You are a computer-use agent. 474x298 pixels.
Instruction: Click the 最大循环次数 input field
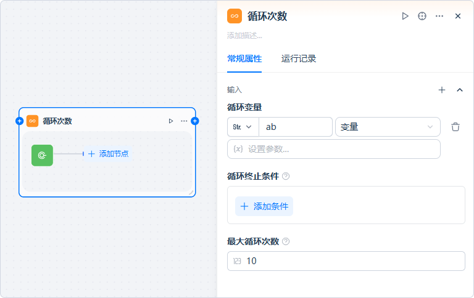pyautogui.click(x=352, y=261)
